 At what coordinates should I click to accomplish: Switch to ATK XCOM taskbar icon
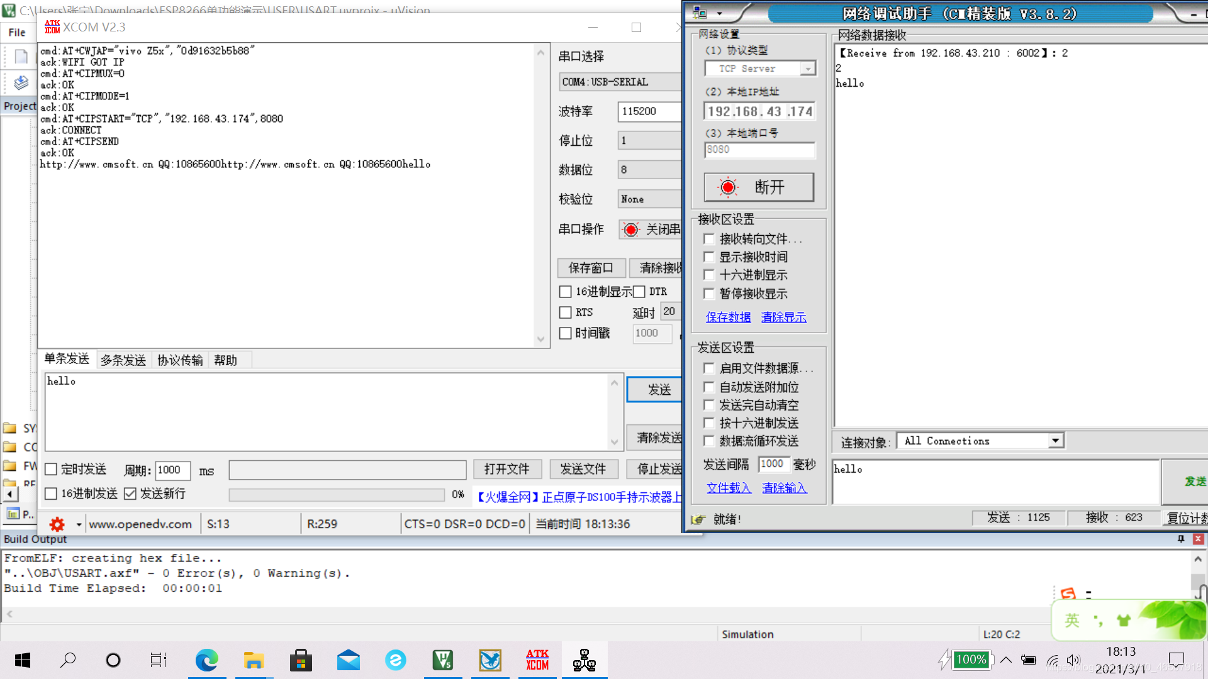537,660
